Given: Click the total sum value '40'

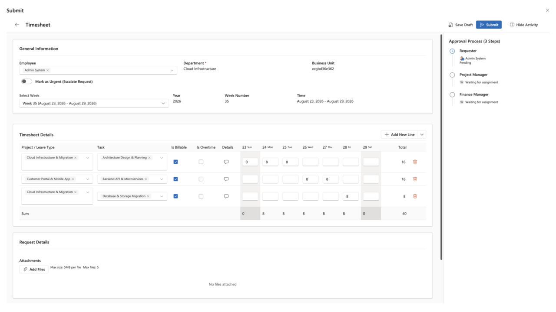Looking at the screenshot, I should 404,214.
